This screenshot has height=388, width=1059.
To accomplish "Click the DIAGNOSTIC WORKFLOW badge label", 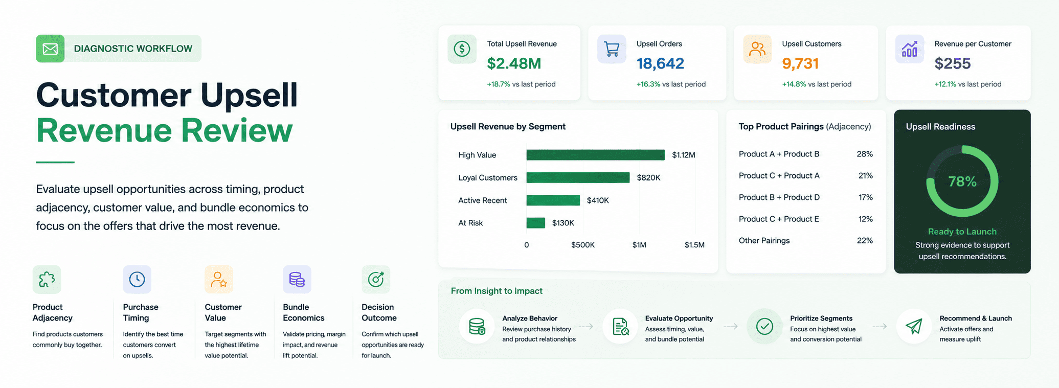I will click(x=133, y=49).
